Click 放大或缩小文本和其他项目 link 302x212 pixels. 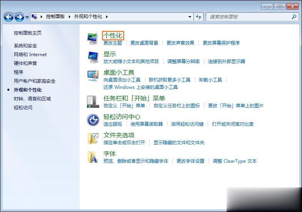point(131,62)
